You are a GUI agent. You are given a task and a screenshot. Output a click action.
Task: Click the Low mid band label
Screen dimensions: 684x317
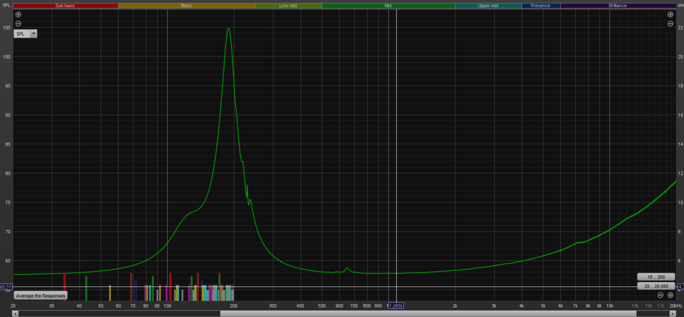click(x=288, y=6)
